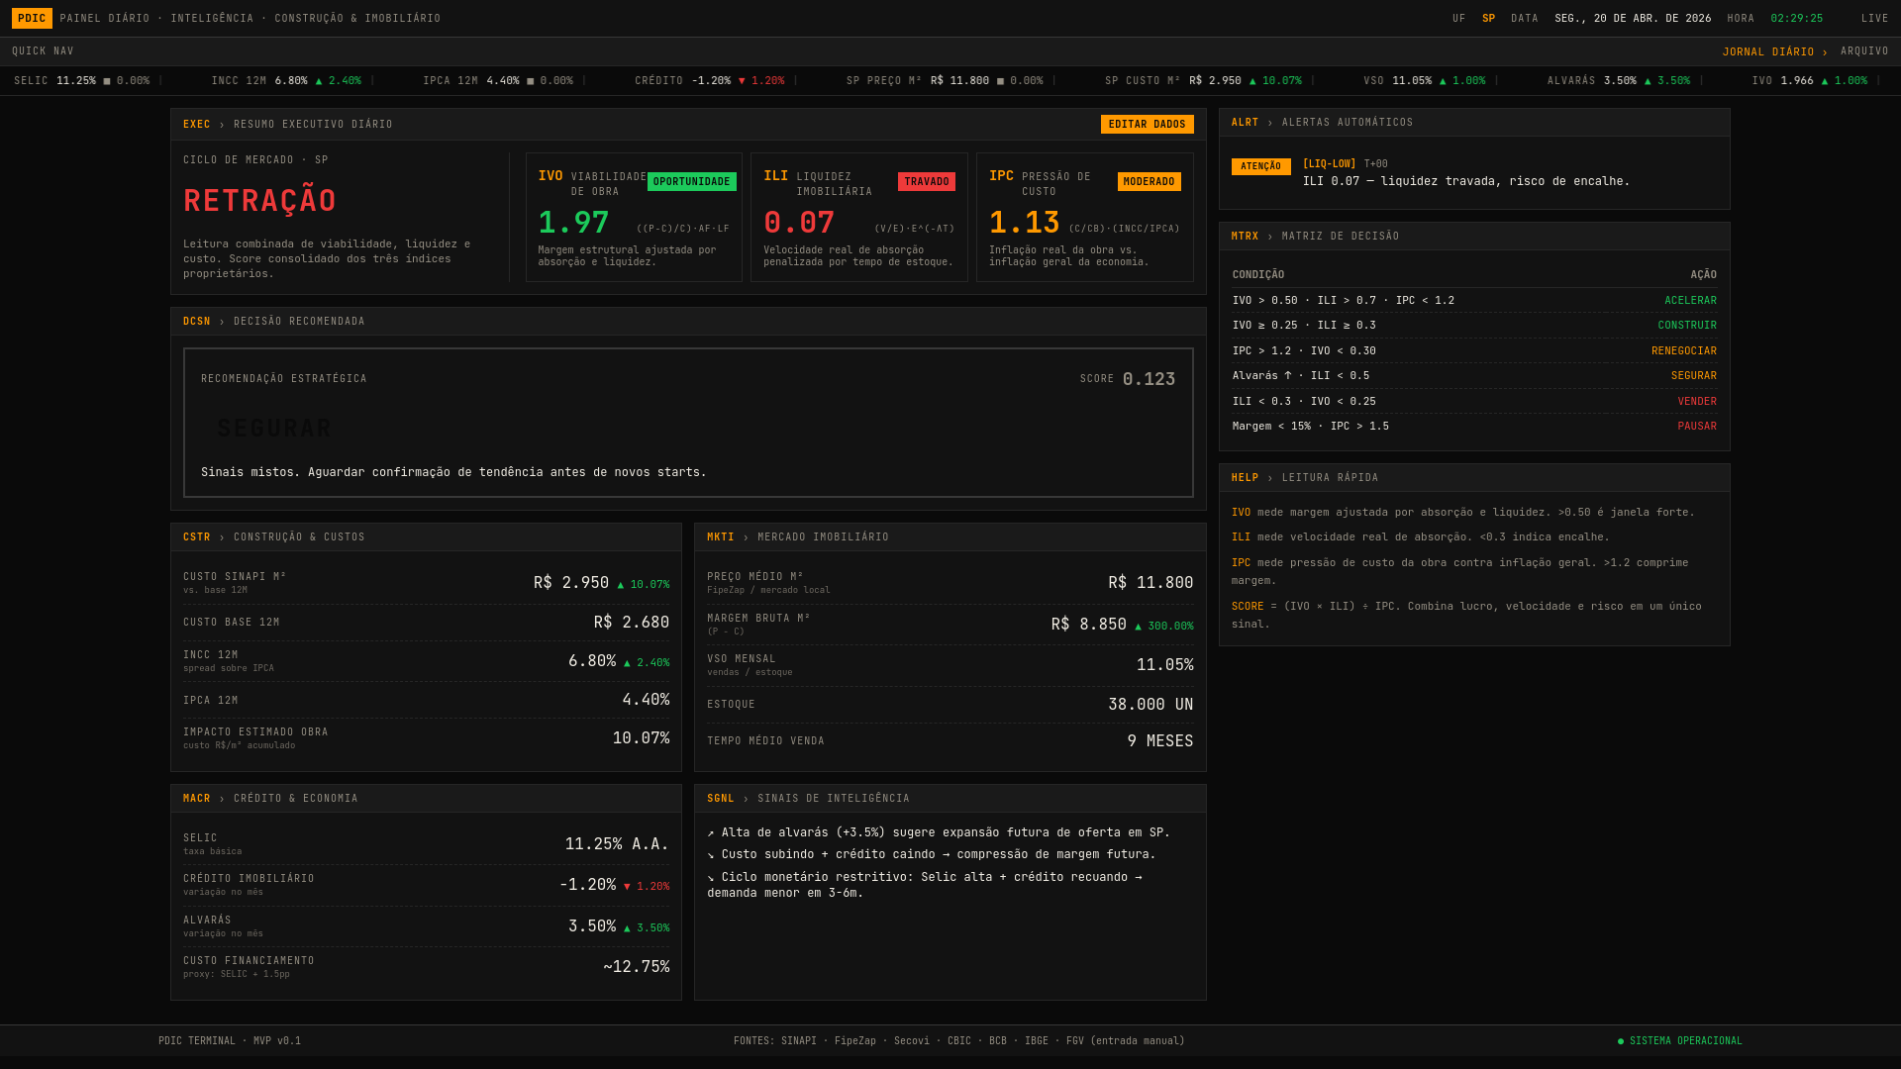Click the clock time 02:29:25
1901x1069 pixels.
point(1796,19)
